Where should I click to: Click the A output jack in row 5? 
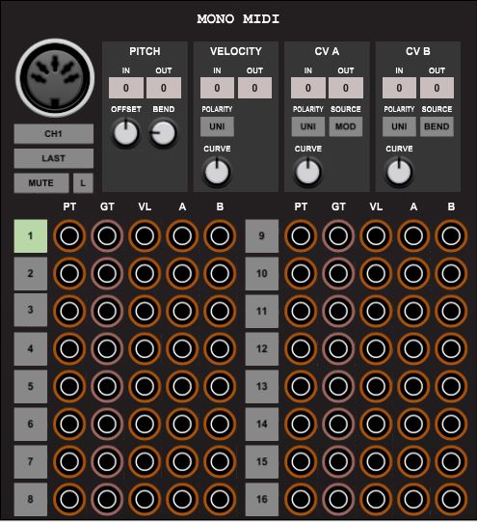pyautogui.click(x=182, y=387)
